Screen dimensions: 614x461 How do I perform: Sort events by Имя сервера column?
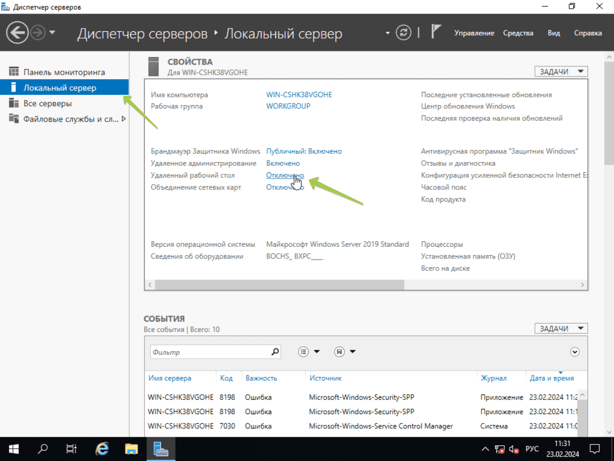pos(170,379)
